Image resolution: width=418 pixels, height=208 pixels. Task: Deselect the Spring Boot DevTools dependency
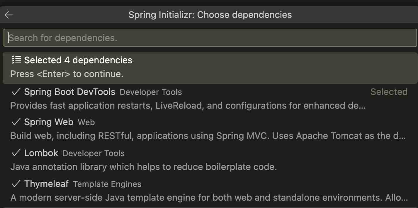coord(70,92)
